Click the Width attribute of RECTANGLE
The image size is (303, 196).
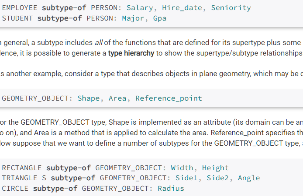[x=182, y=168]
